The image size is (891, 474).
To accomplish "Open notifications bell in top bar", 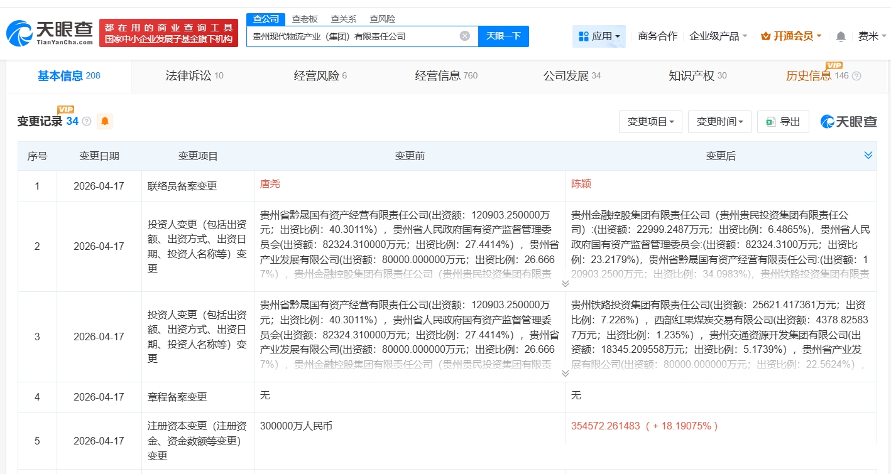I will coord(841,36).
